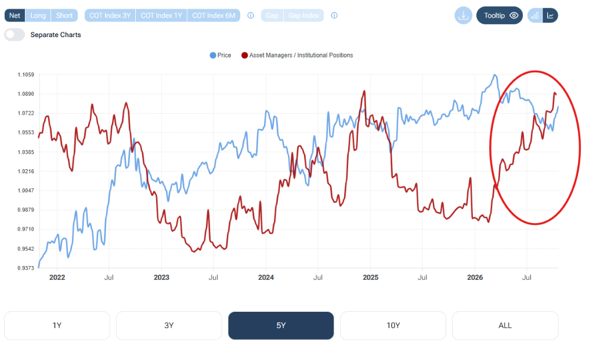The height and width of the screenshot is (346, 593).
Task: Click the 2023 x-axis label
Action: [161, 277]
